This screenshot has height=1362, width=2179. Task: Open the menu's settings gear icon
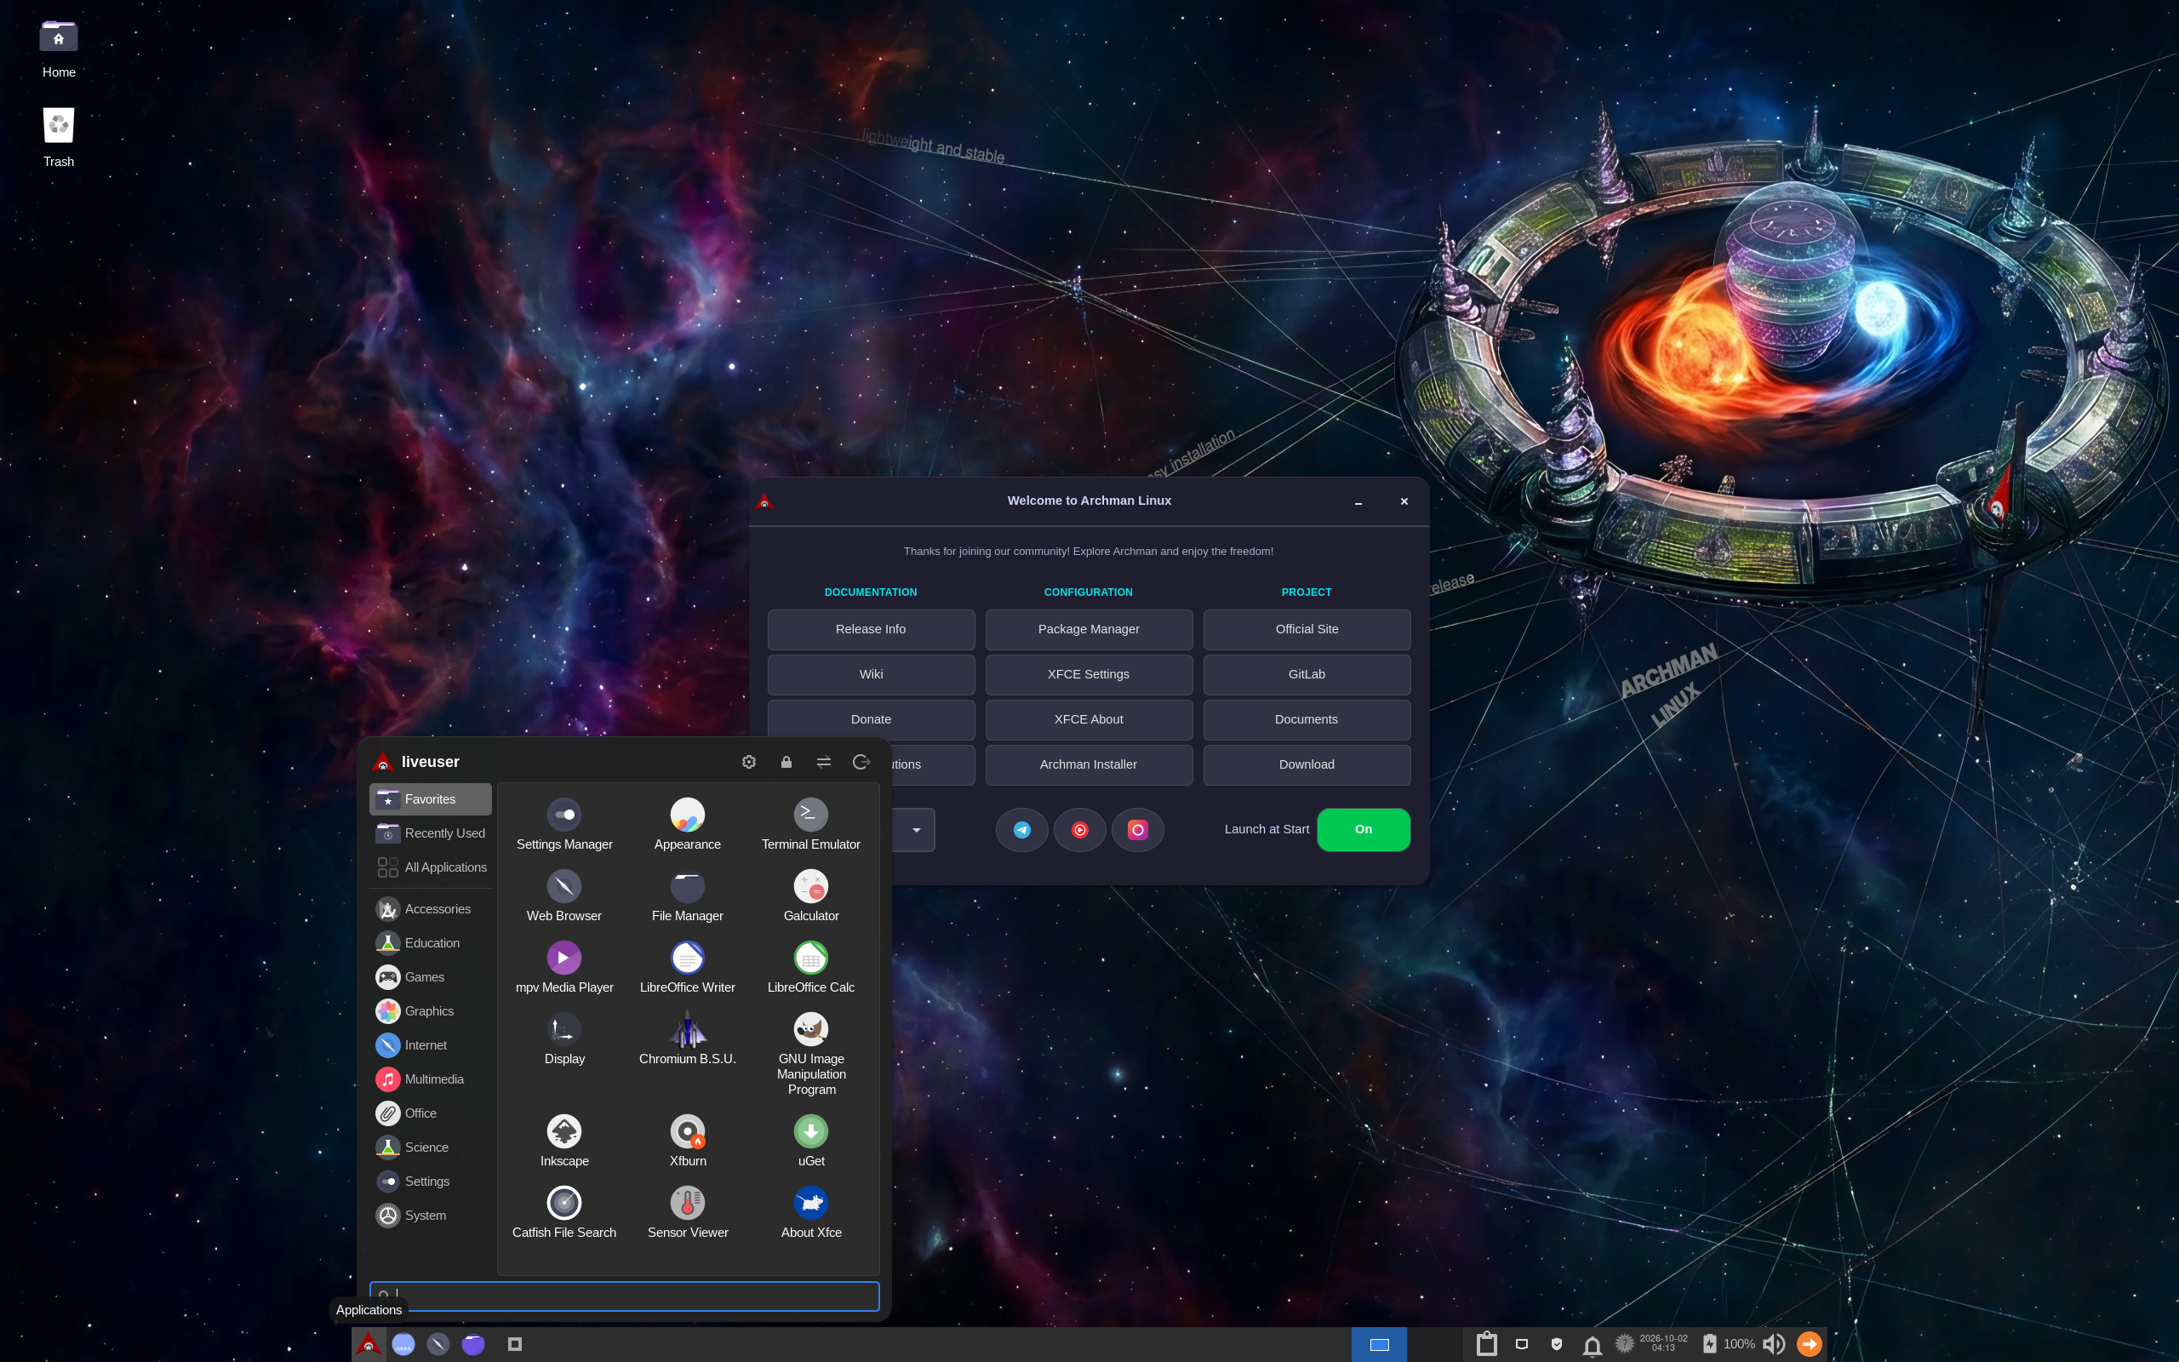[x=748, y=762]
